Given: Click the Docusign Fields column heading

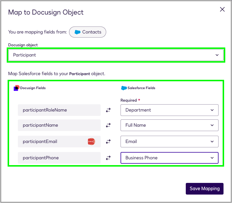Looking at the screenshot, I should point(33,88).
